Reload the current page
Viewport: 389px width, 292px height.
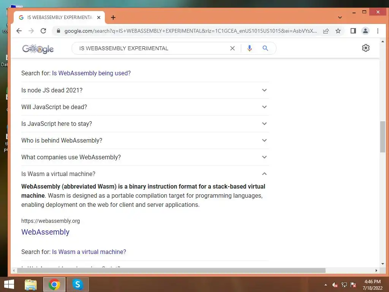pos(43,31)
